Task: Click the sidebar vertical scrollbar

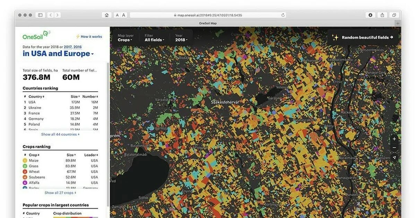Action: click(108, 134)
